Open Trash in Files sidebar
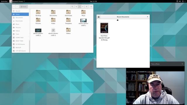The height and width of the screenshot is (105, 187). (20, 34)
